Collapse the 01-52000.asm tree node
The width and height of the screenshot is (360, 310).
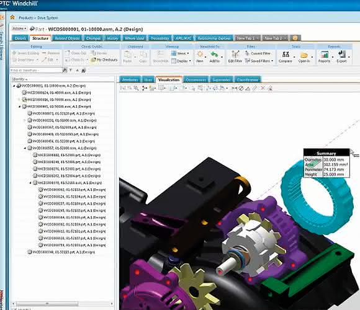click(25, 148)
